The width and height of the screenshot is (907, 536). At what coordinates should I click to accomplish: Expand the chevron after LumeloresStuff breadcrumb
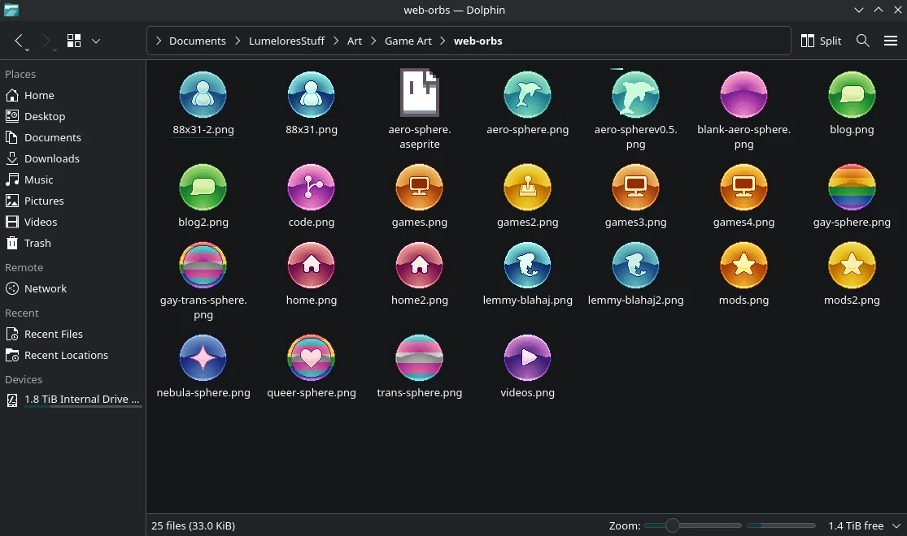(336, 41)
